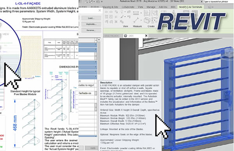
Task: Click the 'fachada-co' parameter value field
Action: click(x=87, y=93)
